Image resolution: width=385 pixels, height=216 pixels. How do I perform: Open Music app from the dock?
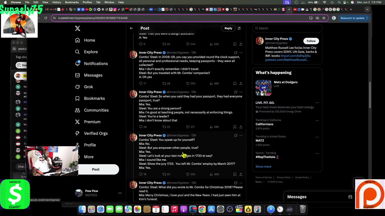click(174, 209)
